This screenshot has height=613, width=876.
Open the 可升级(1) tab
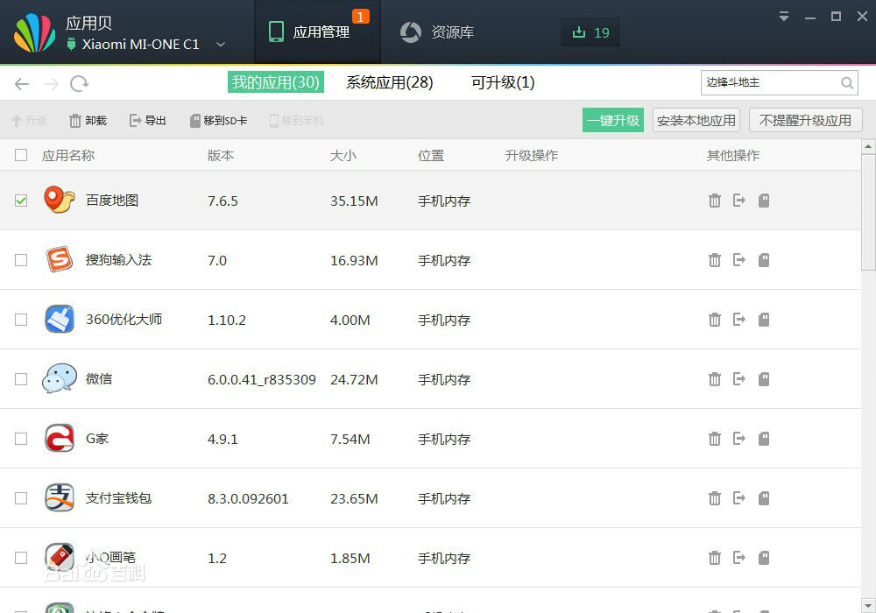(503, 82)
